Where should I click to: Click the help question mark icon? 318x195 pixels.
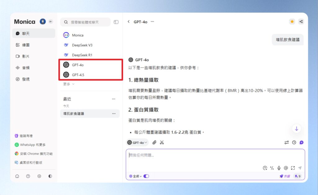28,176
